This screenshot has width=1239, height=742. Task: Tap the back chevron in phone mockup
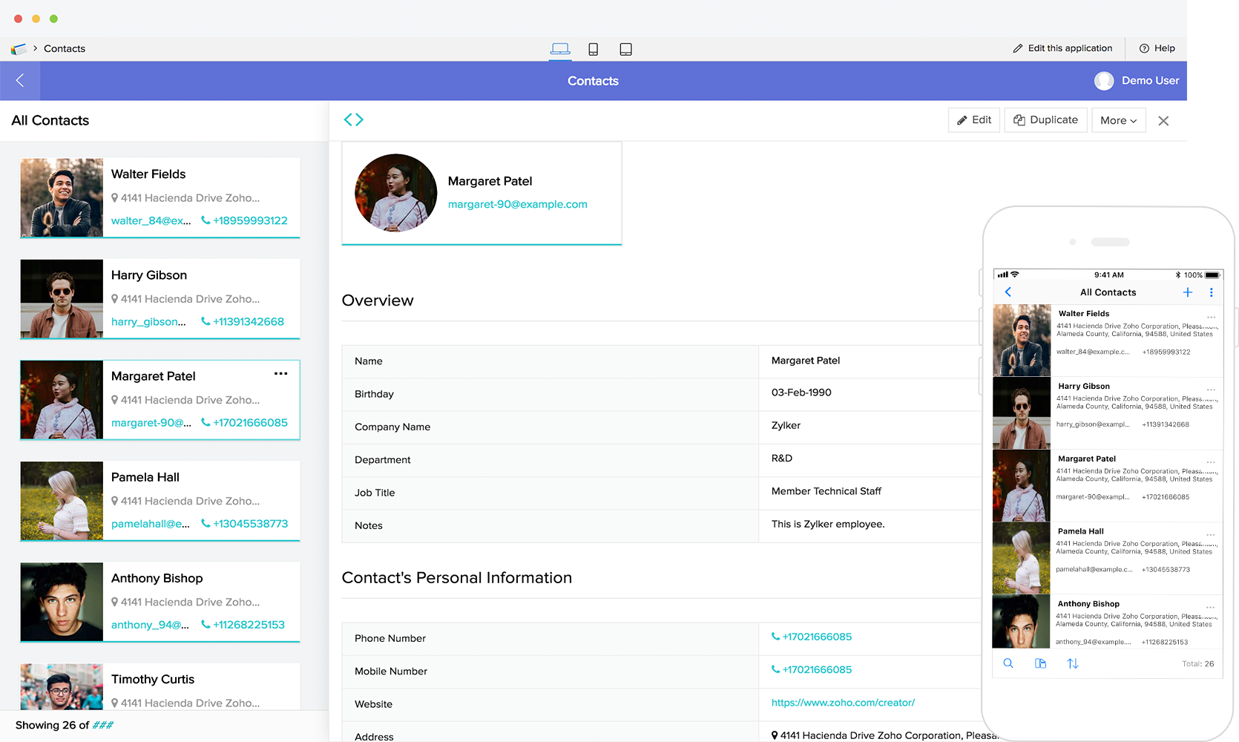[x=1008, y=292]
